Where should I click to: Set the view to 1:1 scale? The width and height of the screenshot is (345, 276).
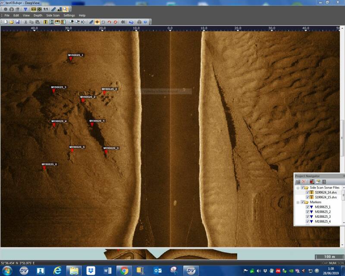(46, 9)
